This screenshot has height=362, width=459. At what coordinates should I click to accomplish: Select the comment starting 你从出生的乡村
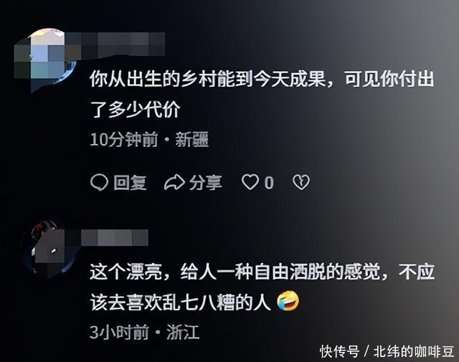coord(262,94)
